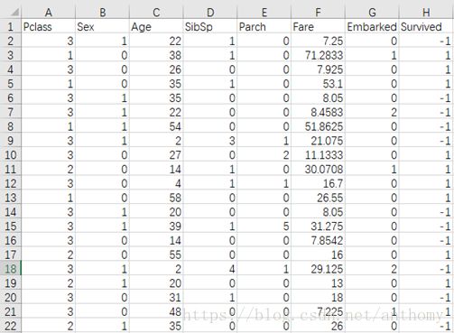Select Embarked cell 2 in row 7
This screenshot has width=454, height=333.
pyautogui.click(x=372, y=112)
